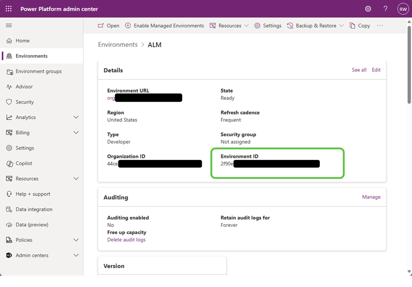The height and width of the screenshot is (287, 412).
Task: Open the toolbar Resources dropdown arrow
Action: 246,25
